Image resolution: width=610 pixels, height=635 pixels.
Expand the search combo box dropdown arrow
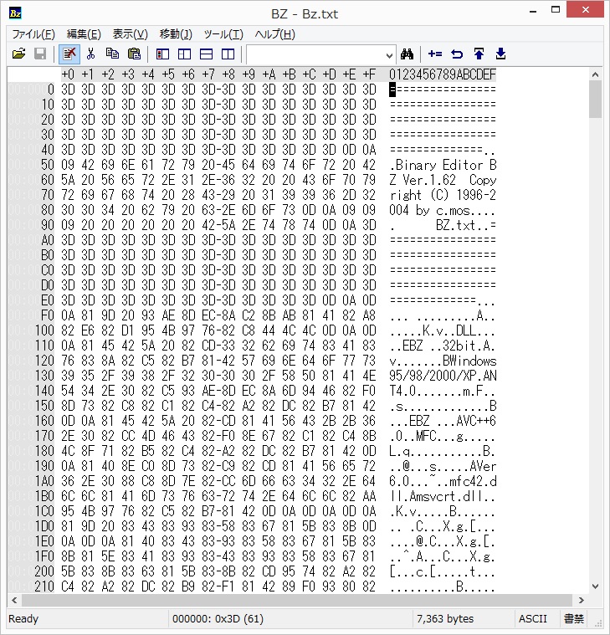pyautogui.click(x=389, y=54)
